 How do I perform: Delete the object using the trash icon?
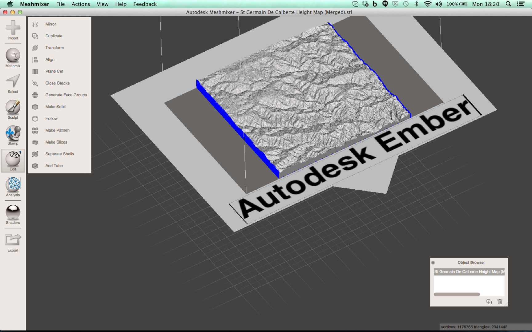click(499, 302)
